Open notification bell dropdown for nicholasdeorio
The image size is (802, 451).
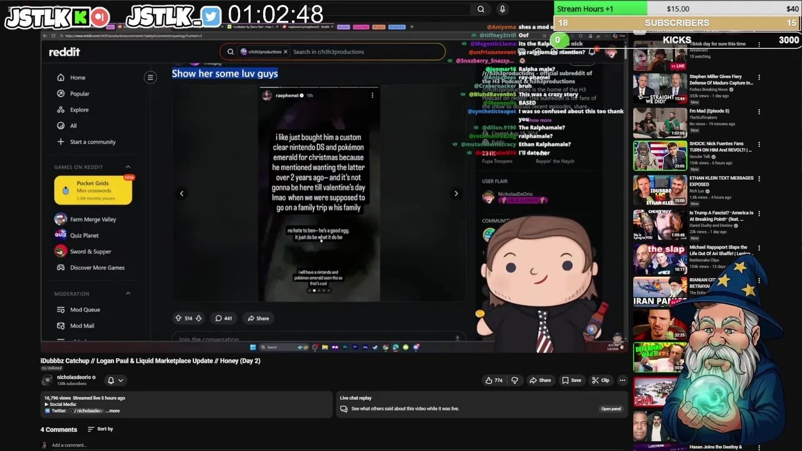tap(115, 380)
